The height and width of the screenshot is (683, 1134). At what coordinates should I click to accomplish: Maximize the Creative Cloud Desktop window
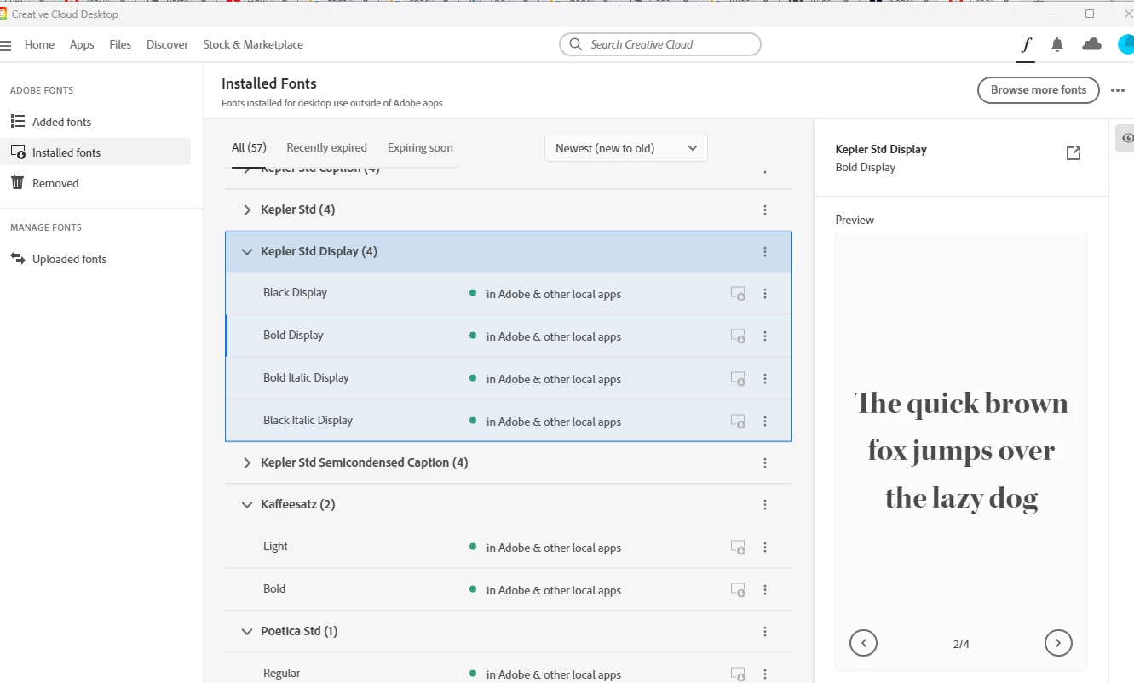(1090, 14)
